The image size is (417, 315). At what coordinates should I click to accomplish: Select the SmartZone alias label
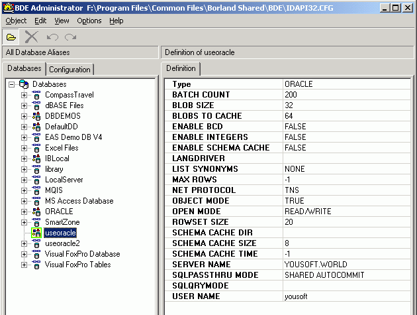[x=62, y=222]
